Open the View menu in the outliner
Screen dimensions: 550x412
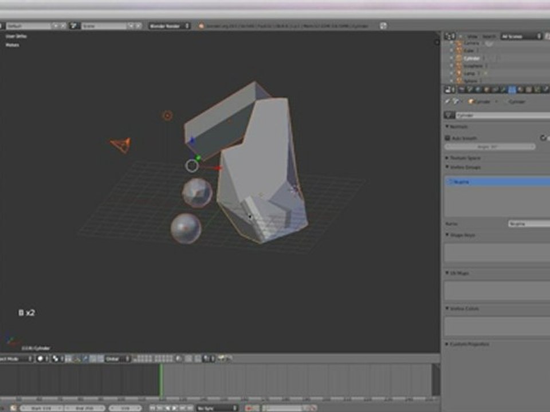coord(472,37)
